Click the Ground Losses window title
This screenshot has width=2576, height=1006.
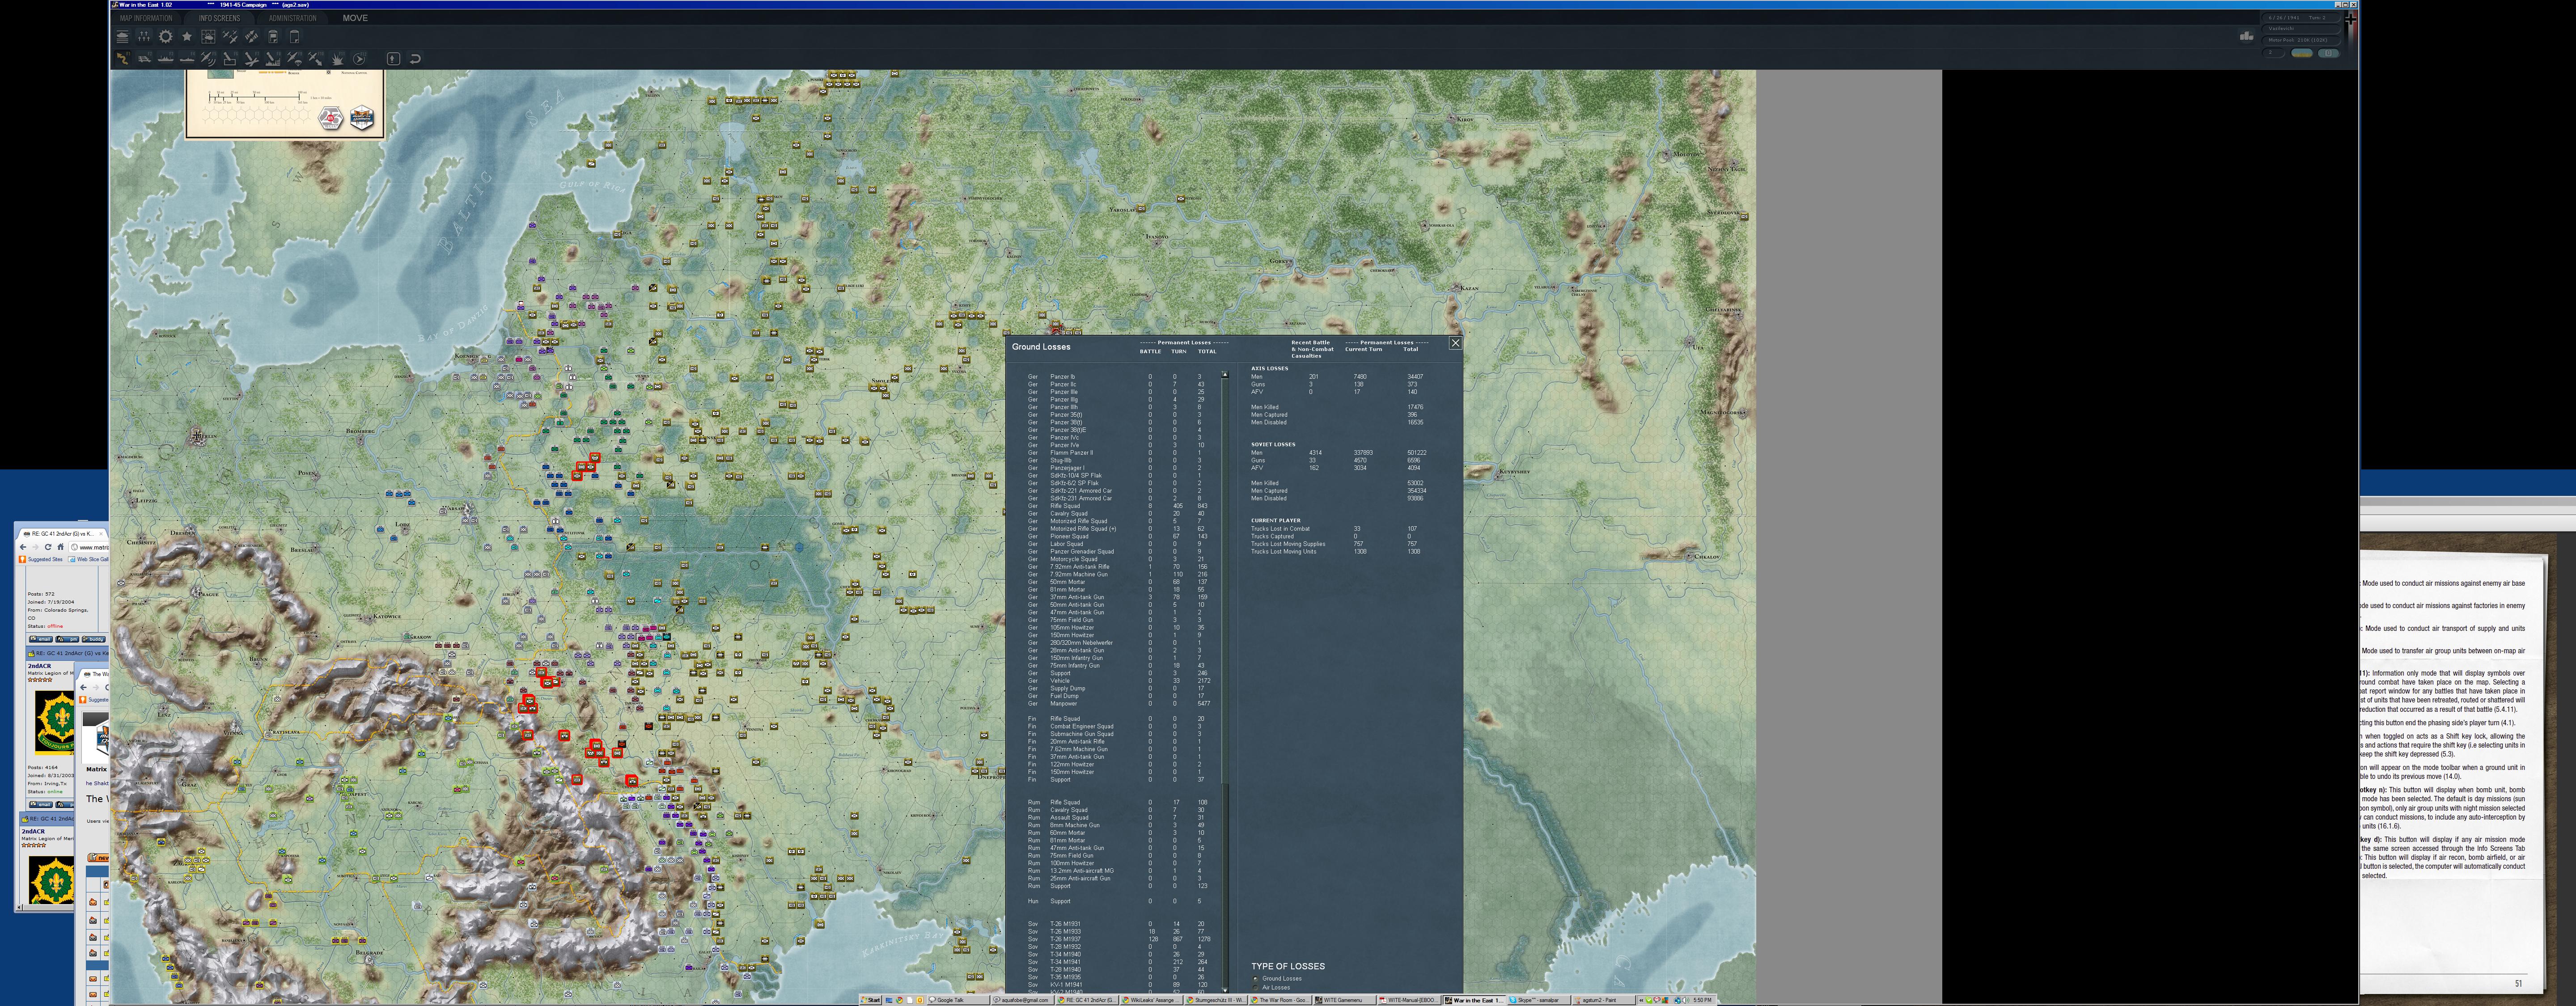pyautogui.click(x=1041, y=347)
